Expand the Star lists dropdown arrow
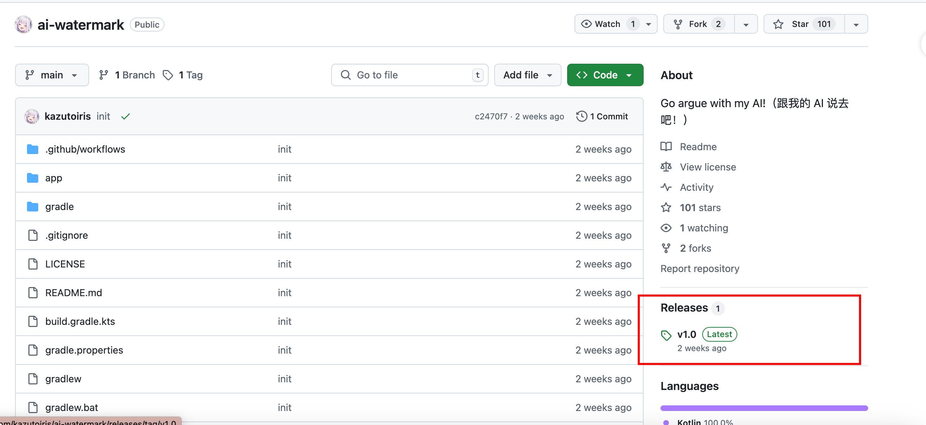 856,25
